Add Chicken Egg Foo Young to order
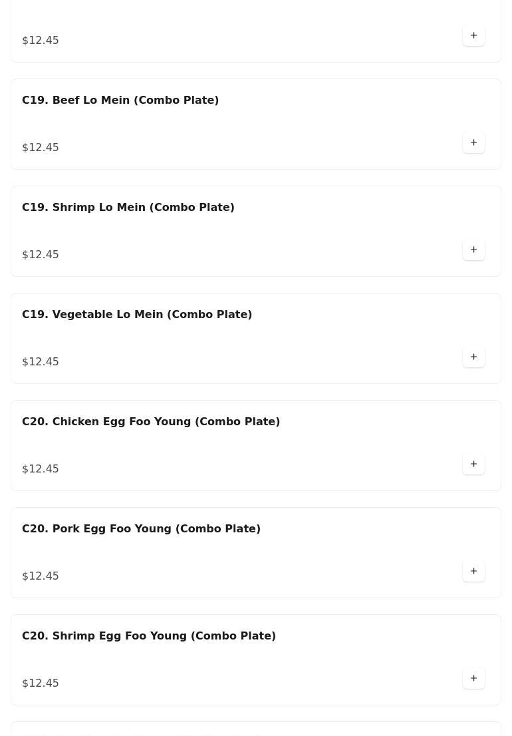 [x=473, y=464]
